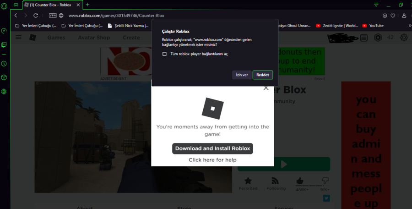
Task: Click the Reddet button
Action: coord(263,75)
